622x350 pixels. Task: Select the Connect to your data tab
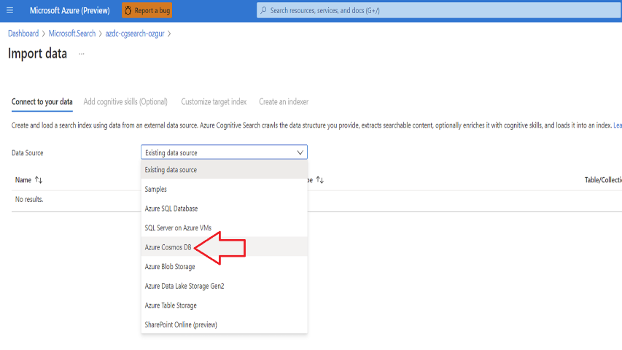pyautogui.click(x=42, y=101)
